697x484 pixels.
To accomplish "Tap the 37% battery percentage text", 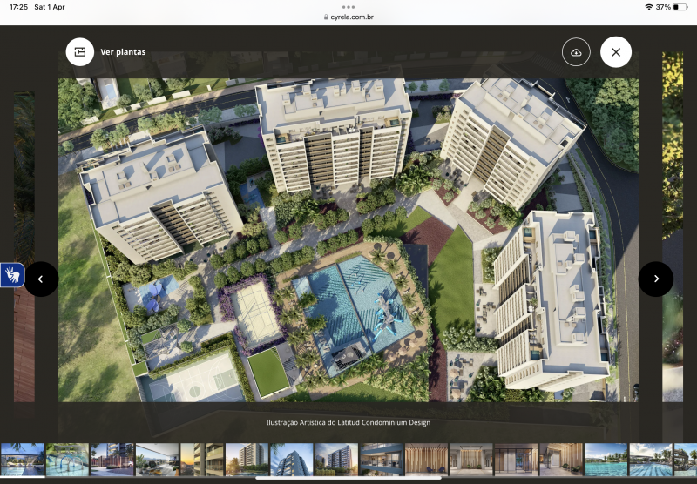I will click(x=663, y=7).
